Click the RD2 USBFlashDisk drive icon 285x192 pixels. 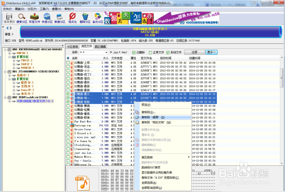point(9,97)
